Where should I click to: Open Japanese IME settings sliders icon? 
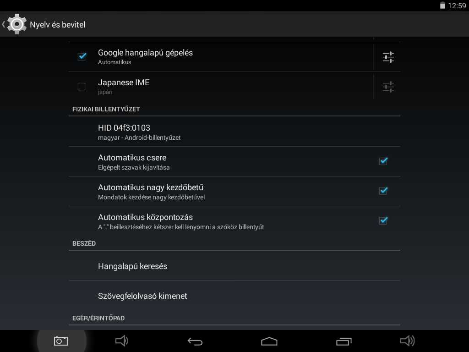coord(388,87)
